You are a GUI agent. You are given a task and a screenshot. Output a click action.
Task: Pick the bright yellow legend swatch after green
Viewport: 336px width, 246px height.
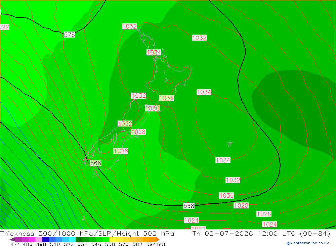click(x=113, y=239)
